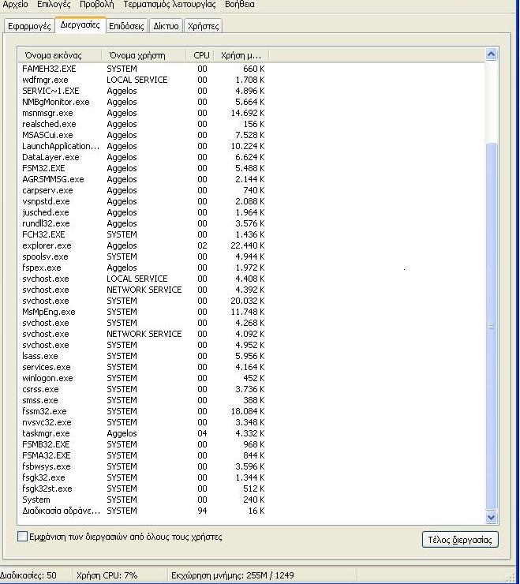Viewport: 520px width, 584px height.
Task: Click the Διαδικασίες: 50 status bar entry
Action: [28, 575]
